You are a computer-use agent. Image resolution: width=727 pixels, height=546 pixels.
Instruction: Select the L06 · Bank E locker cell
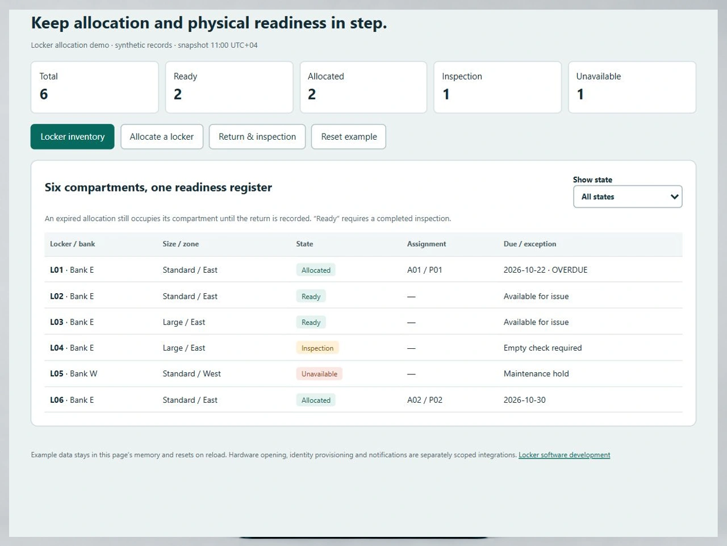(72, 400)
